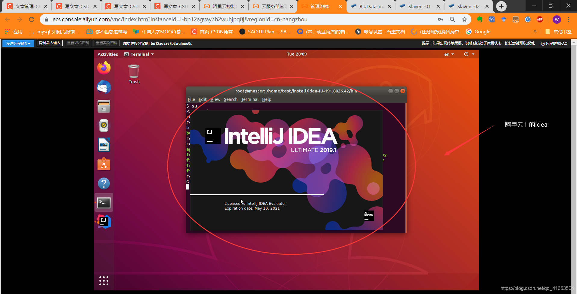This screenshot has height=294, width=577.
Task: Open the terminal Help menu
Action: point(266,99)
